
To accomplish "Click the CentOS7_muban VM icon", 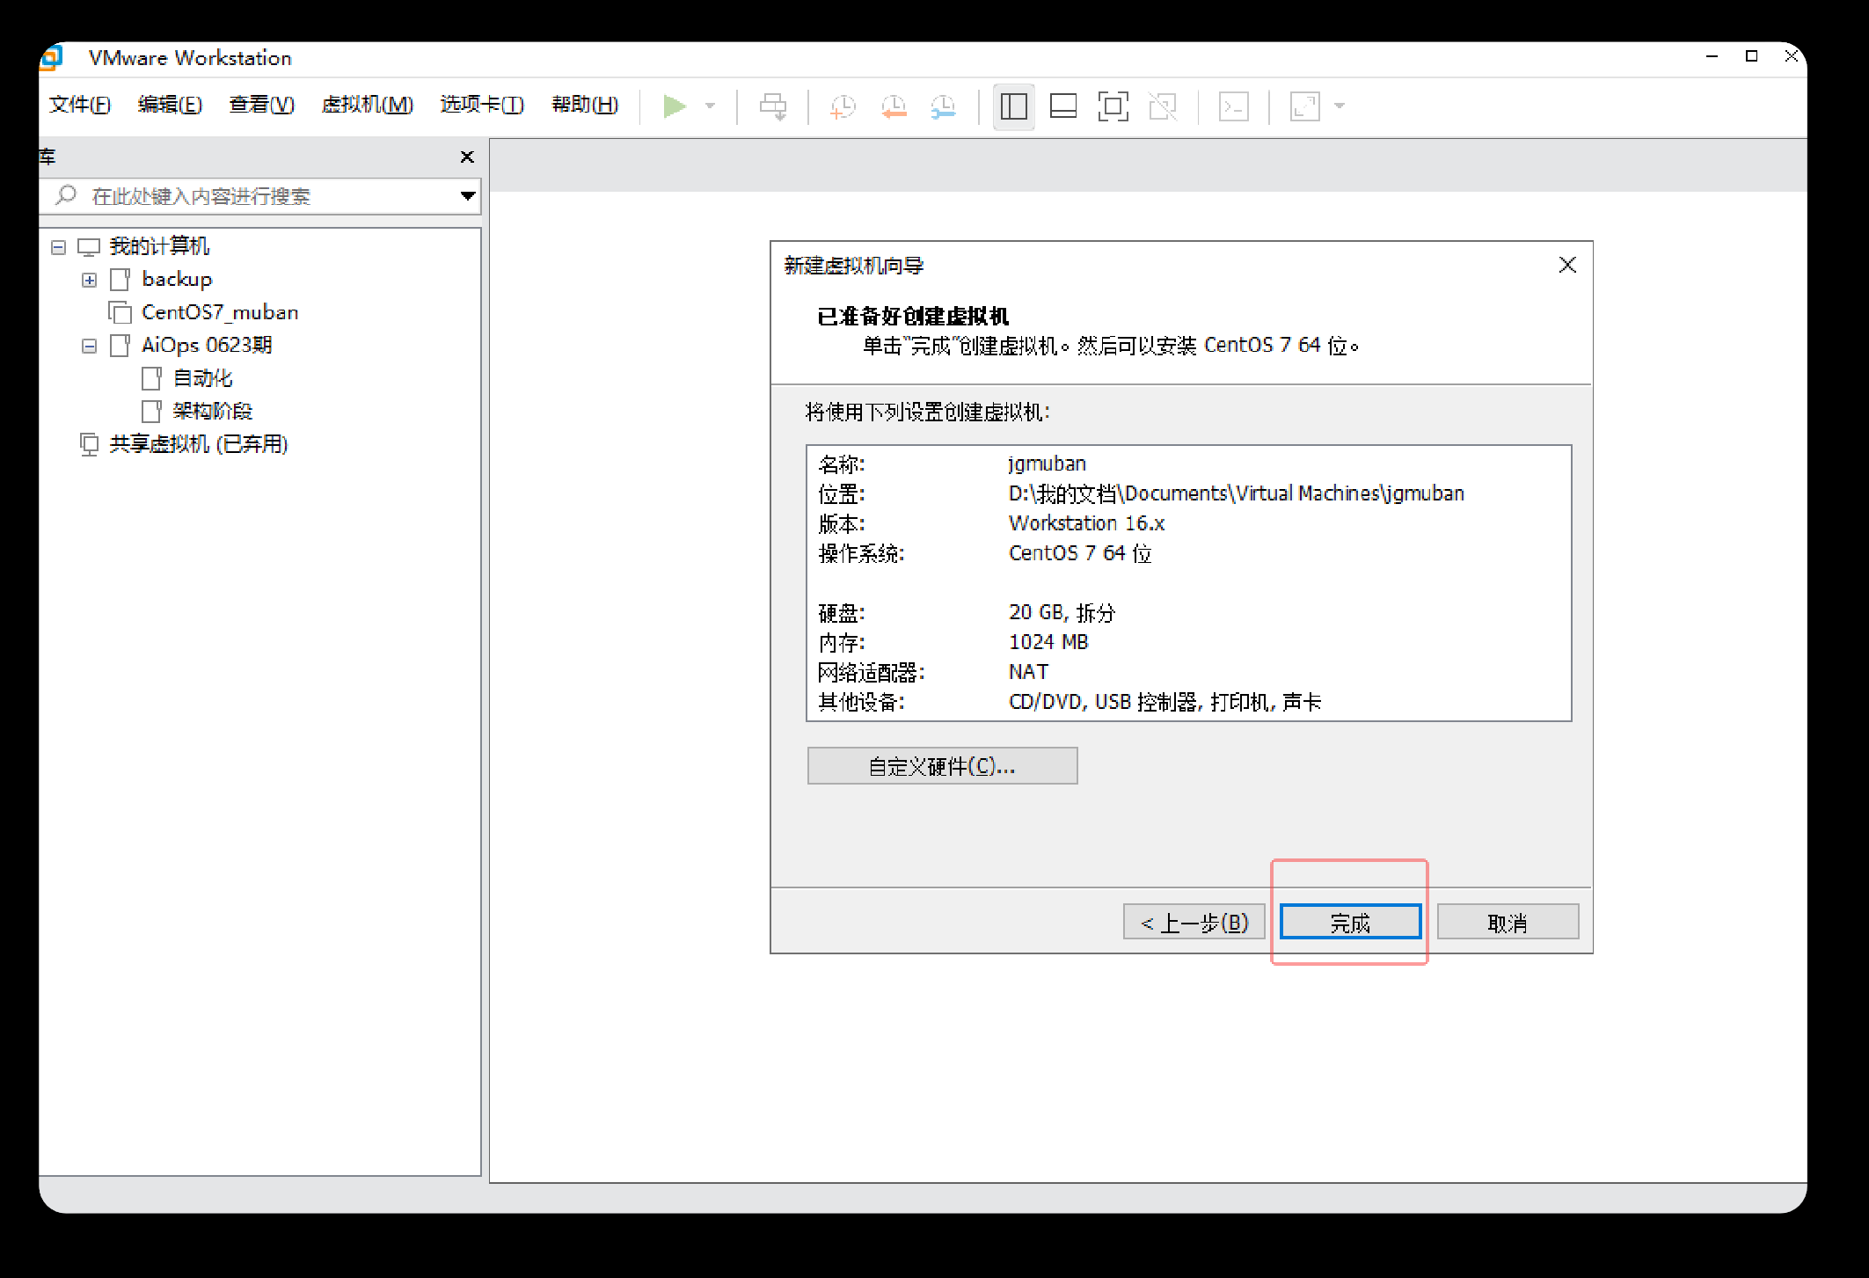I will [120, 312].
